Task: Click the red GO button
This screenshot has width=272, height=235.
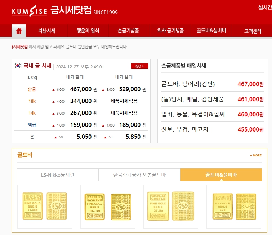Action: click(140, 66)
